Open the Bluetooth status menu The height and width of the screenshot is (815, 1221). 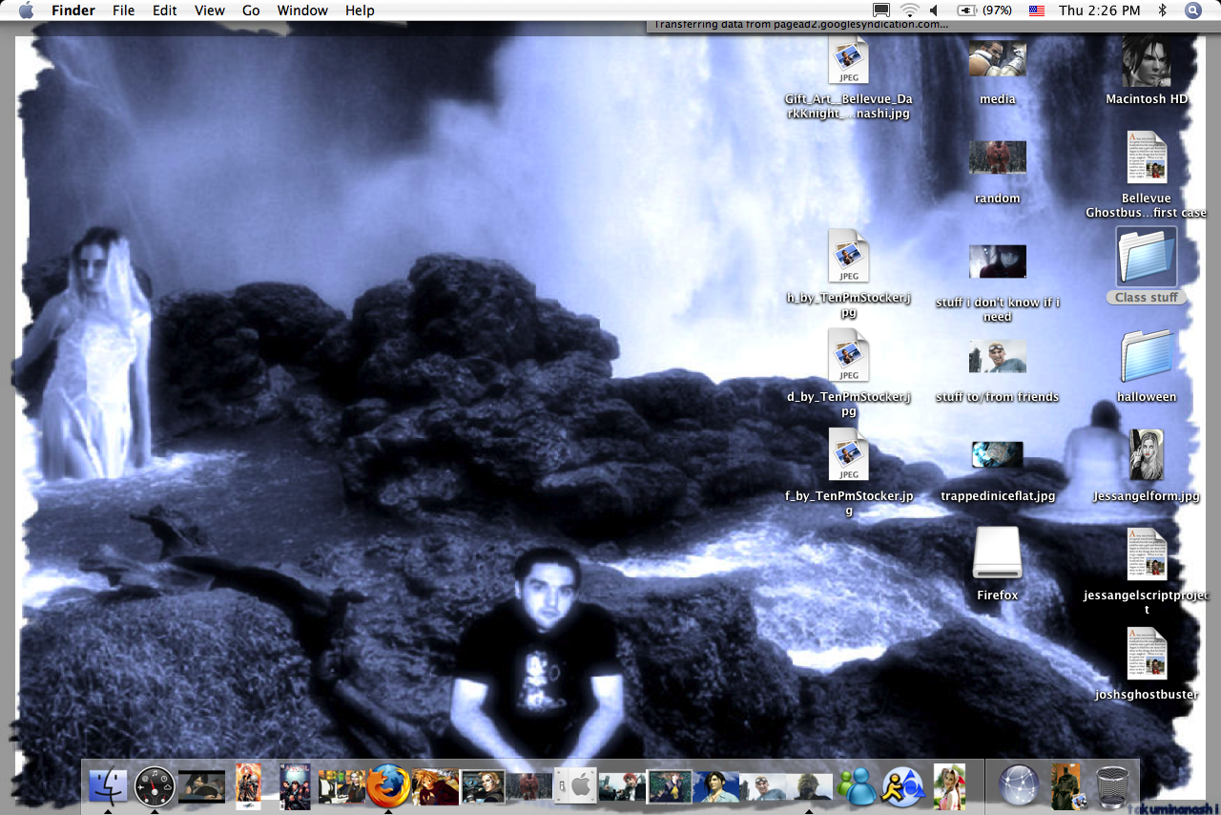1162,10
